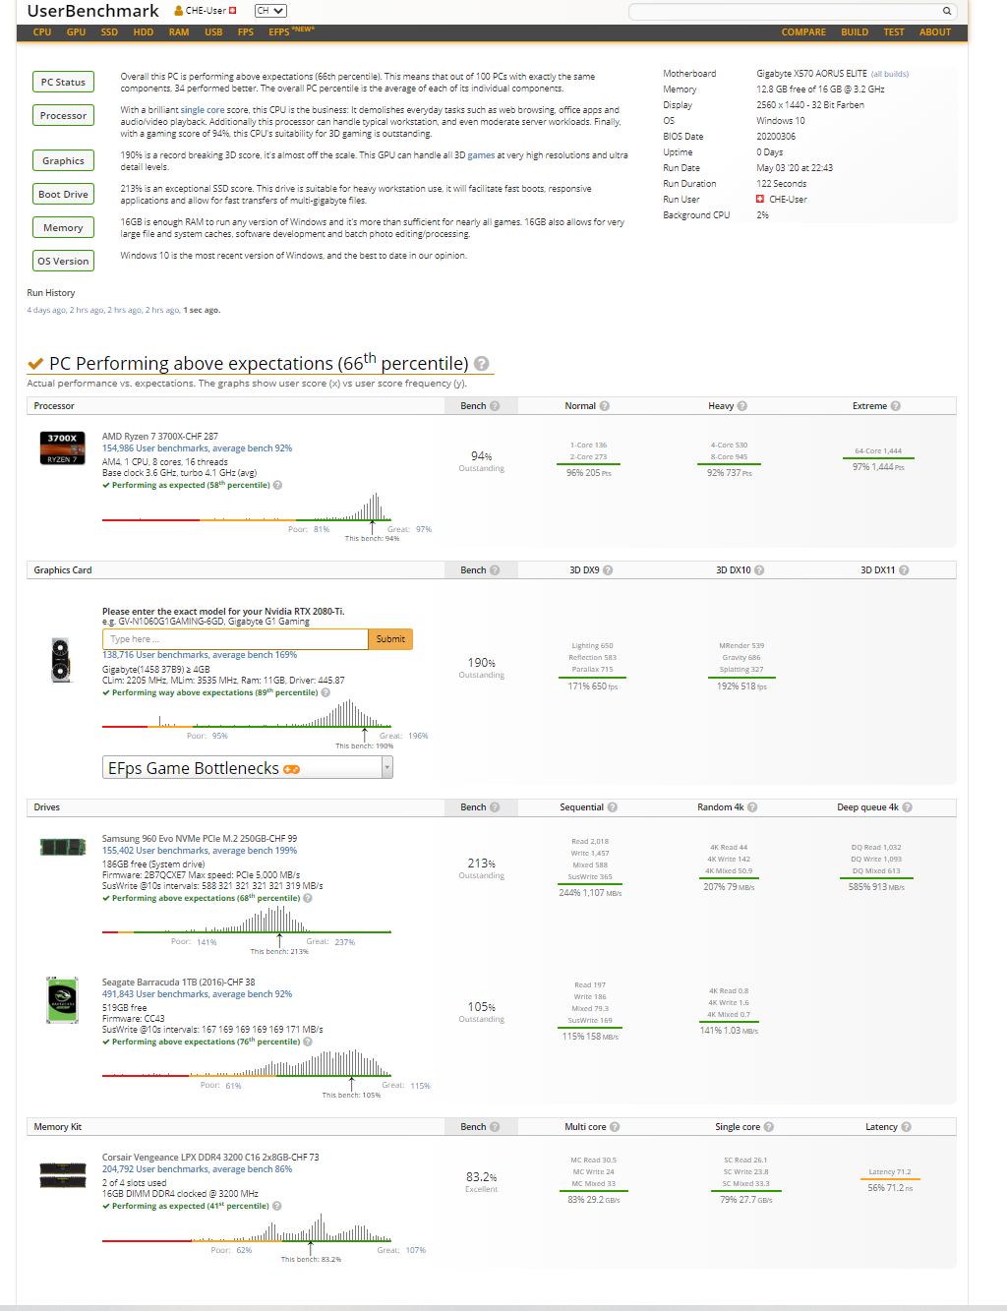Click the user icon beside CHE-User in header

pos(179,11)
